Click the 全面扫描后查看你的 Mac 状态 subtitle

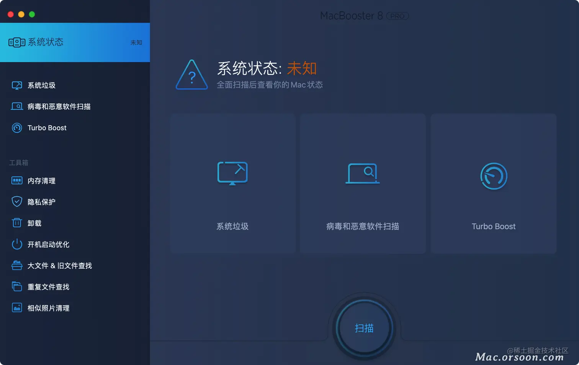pos(270,85)
